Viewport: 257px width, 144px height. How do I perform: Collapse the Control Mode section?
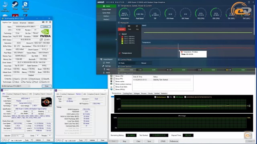119,60
